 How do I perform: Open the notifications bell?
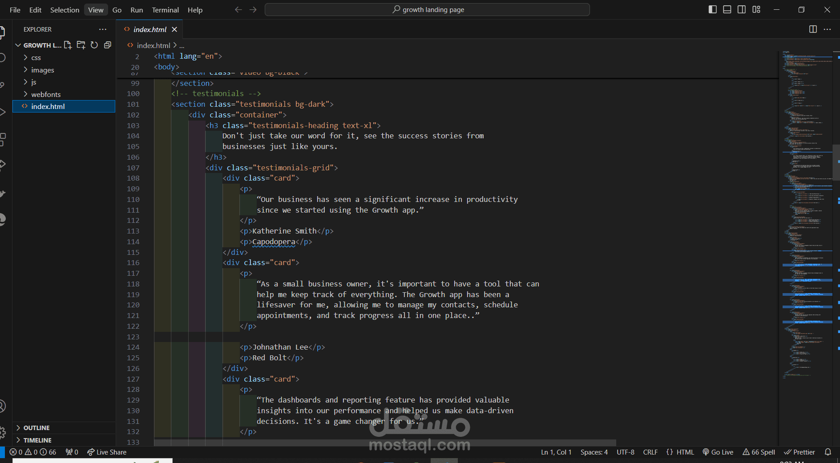tap(828, 452)
